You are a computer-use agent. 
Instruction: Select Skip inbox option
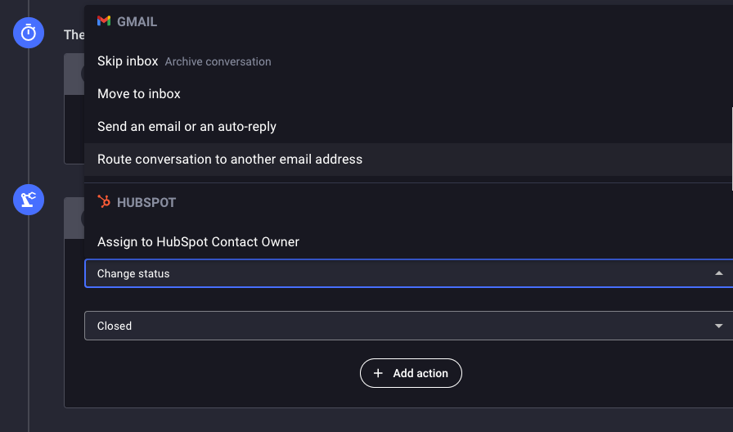click(x=128, y=61)
